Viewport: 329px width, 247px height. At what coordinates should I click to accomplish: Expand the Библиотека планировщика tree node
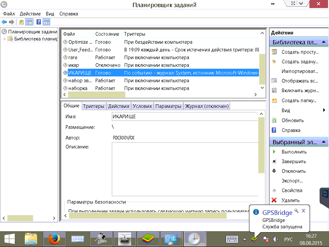(x=5, y=39)
